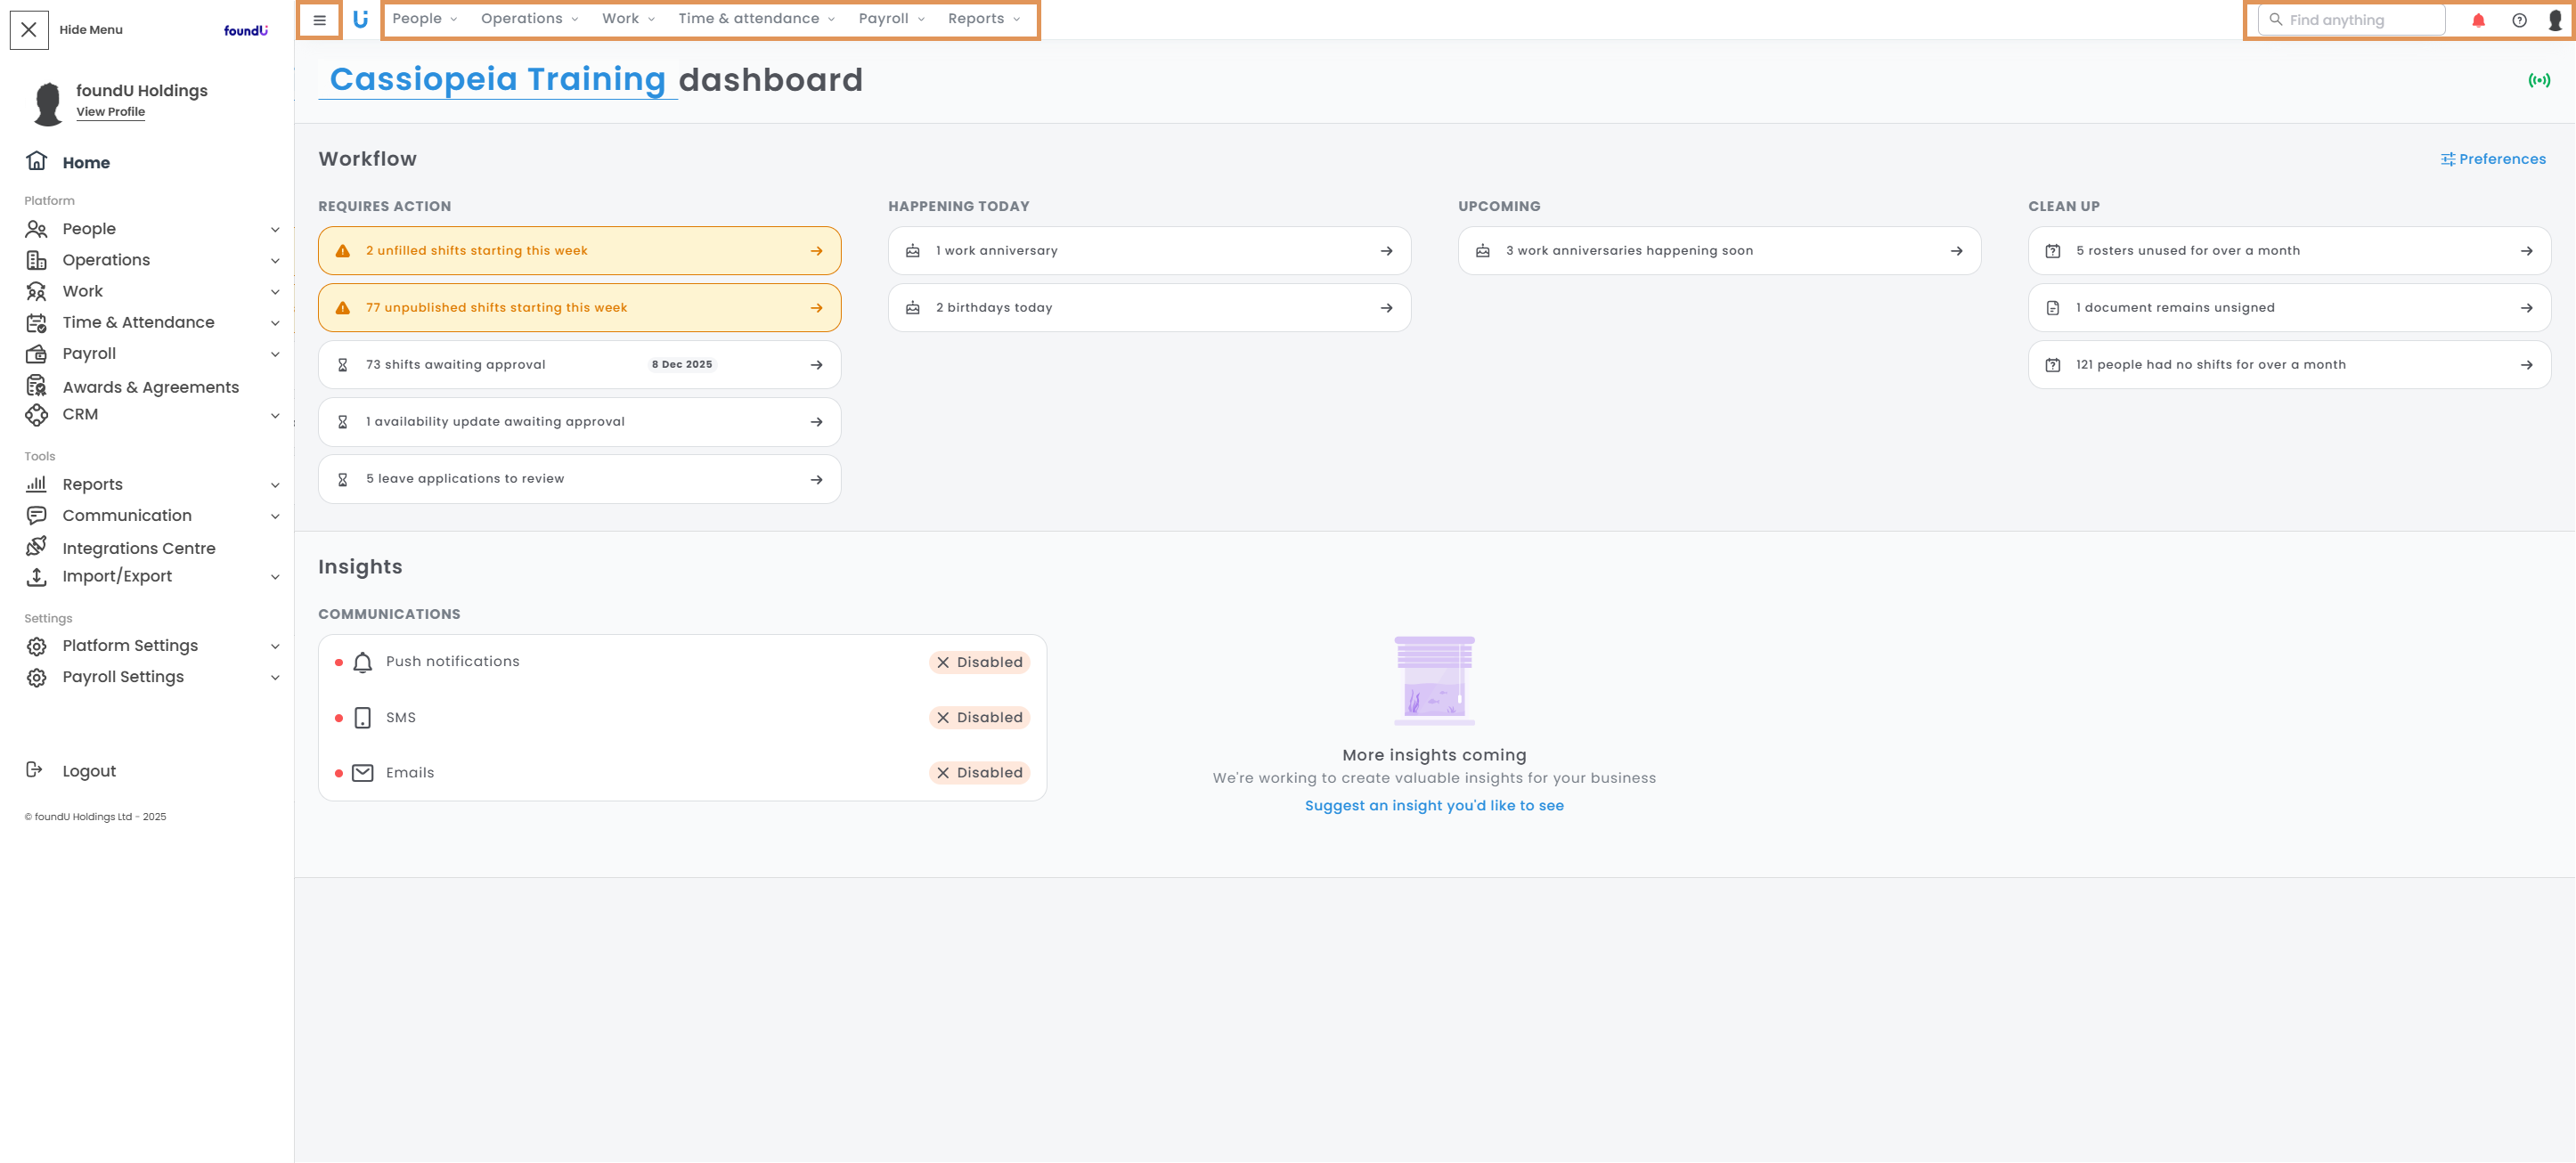Click the user avatar icon top right
Image resolution: width=2576 pixels, height=1163 pixels.
(2555, 20)
